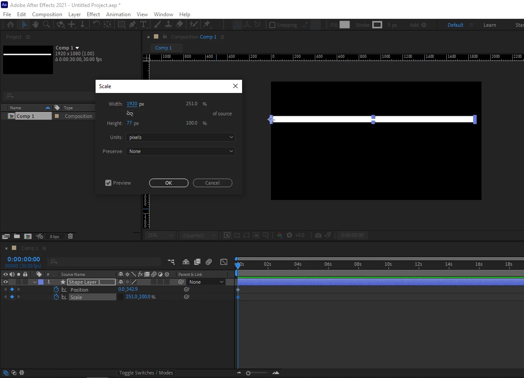
Task: Open Composition Mini-Flowchart in timeline
Action: (x=171, y=262)
